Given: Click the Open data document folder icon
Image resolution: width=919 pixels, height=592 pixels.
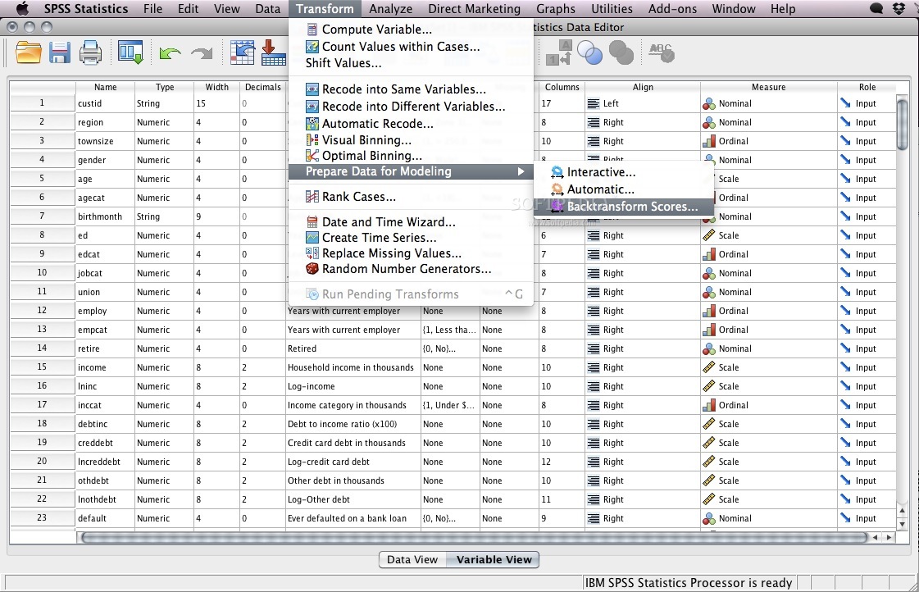Looking at the screenshot, I should point(28,52).
